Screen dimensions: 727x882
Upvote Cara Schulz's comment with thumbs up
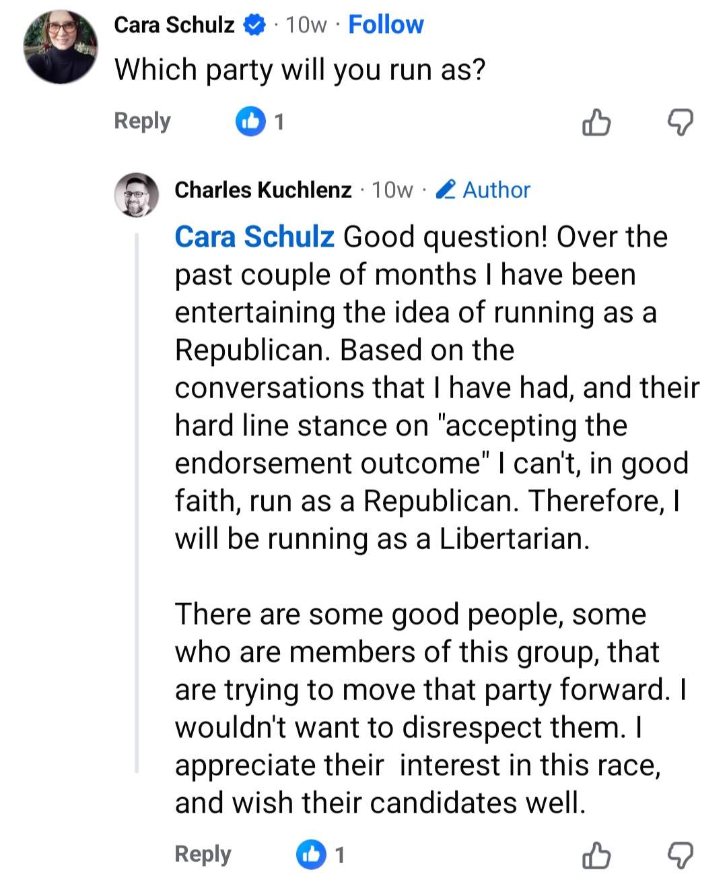[x=596, y=123]
